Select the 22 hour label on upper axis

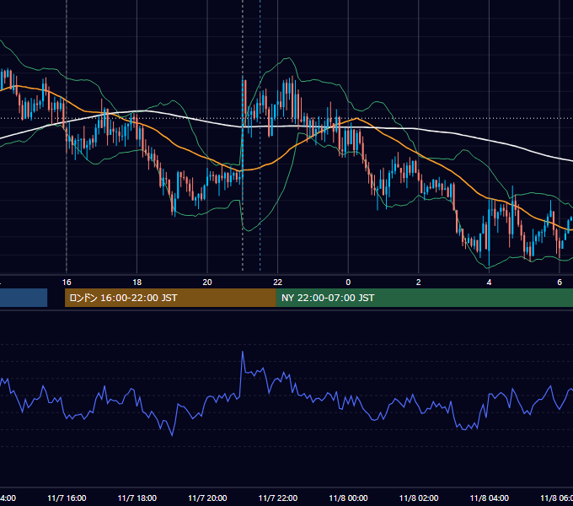[278, 283]
